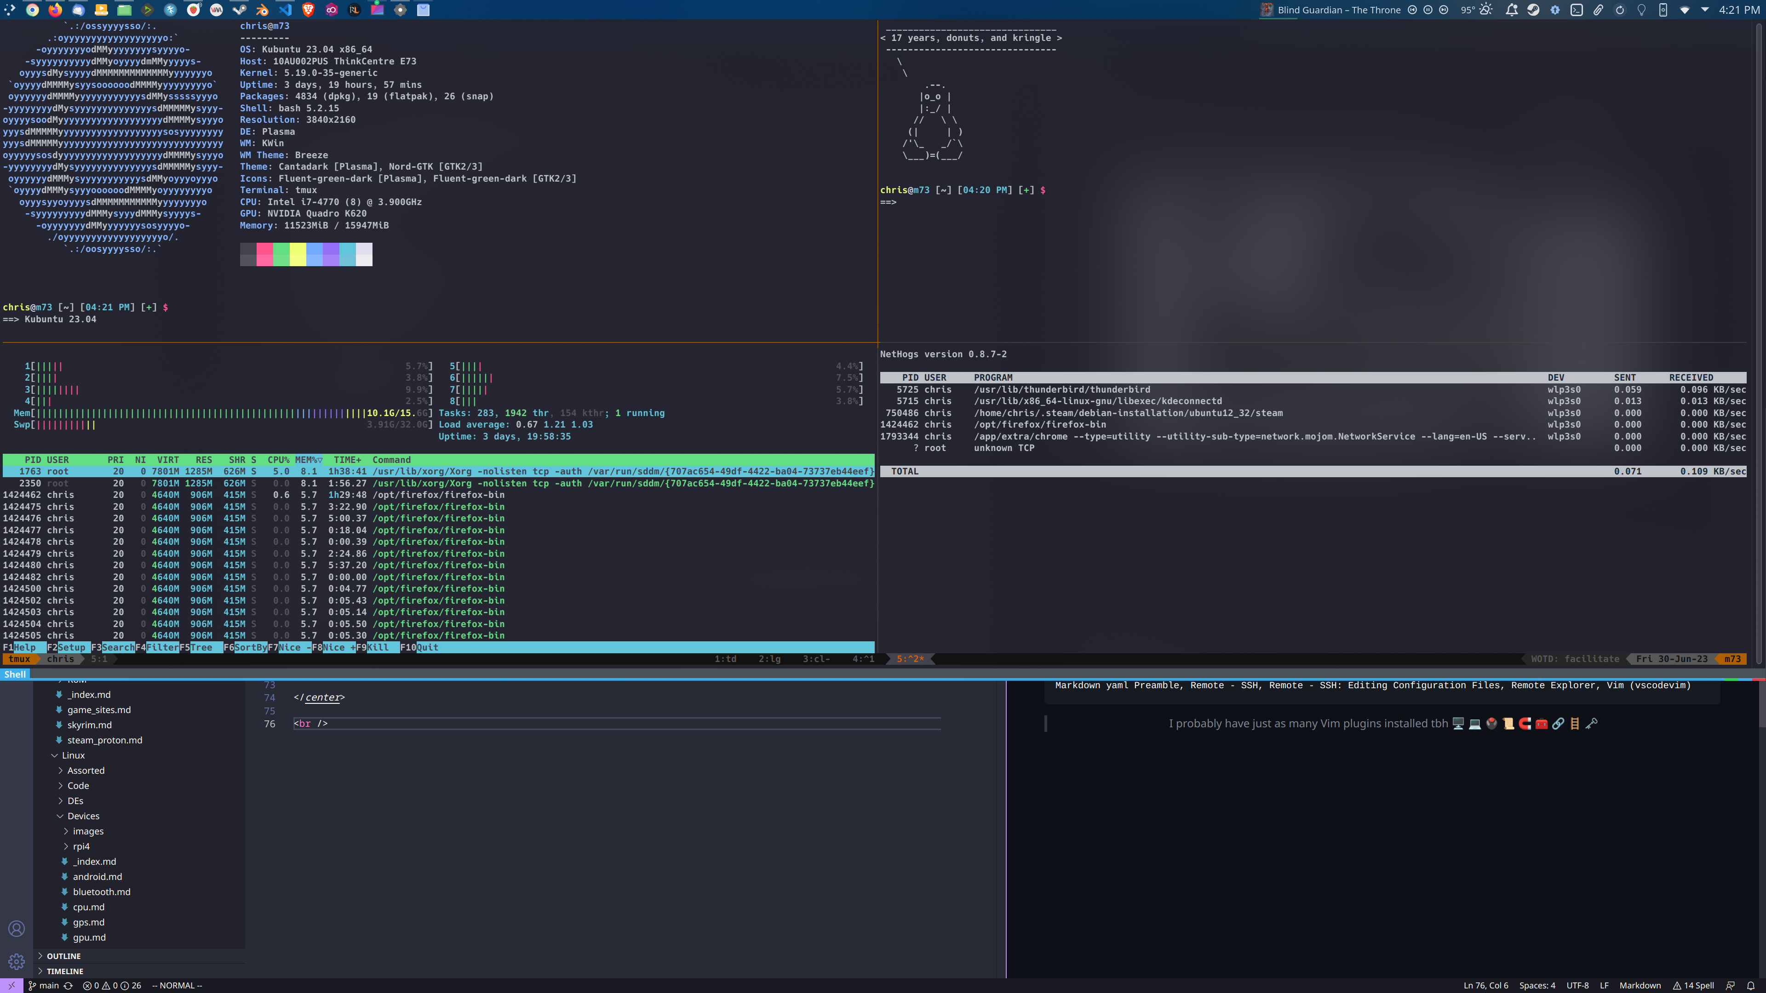Open the KDE application launcher
Screen dimensions: 1766x993
pos(10,10)
